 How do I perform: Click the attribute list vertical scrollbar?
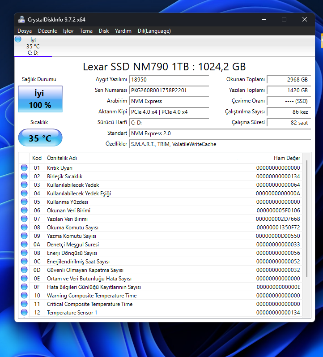coord(306,218)
